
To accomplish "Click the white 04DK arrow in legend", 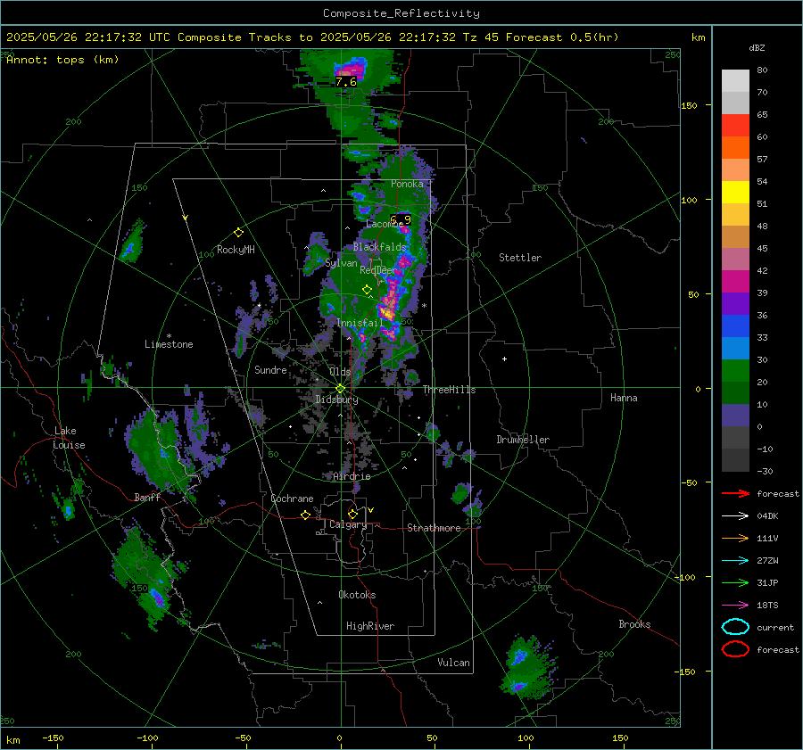I will tap(735, 516).
